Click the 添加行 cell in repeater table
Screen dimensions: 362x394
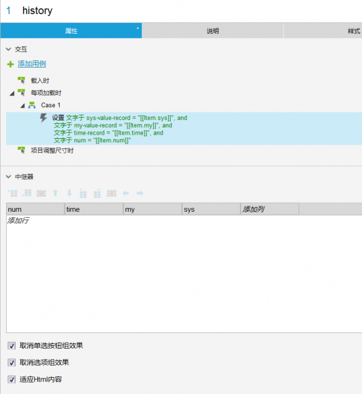[x=18, y=221]
